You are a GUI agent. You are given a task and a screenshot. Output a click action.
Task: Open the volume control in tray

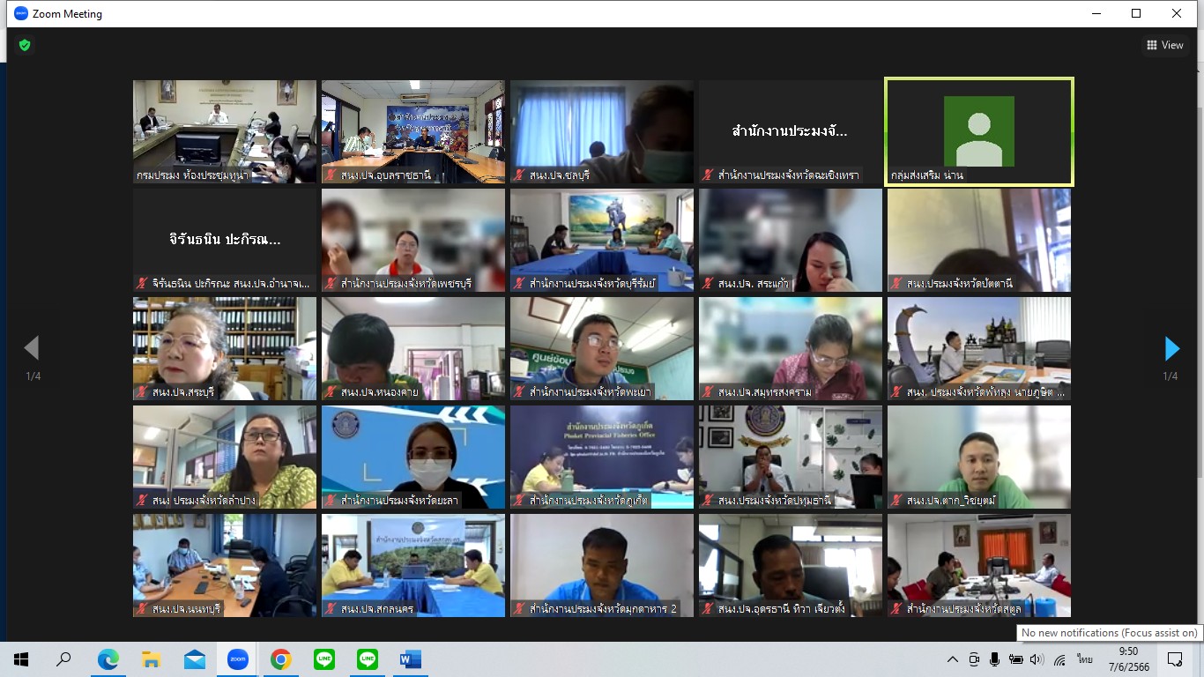1037,659
